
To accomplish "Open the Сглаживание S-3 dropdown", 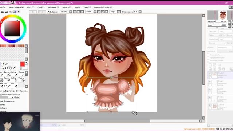I will click(140, 12).
